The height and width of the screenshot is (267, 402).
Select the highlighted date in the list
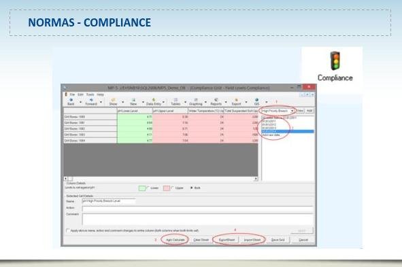[x=288, y=131]
